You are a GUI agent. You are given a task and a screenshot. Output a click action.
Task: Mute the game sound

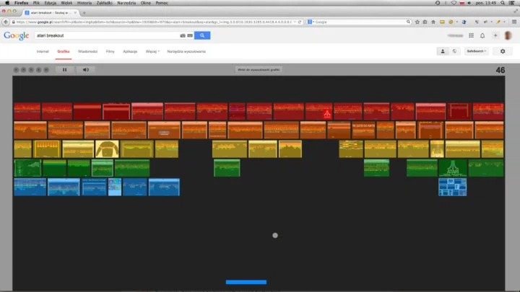pos(85,69)
